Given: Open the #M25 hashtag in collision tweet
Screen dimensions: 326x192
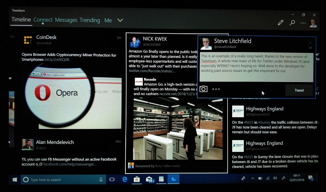Looking at the screenshot, I should point(248,122).
